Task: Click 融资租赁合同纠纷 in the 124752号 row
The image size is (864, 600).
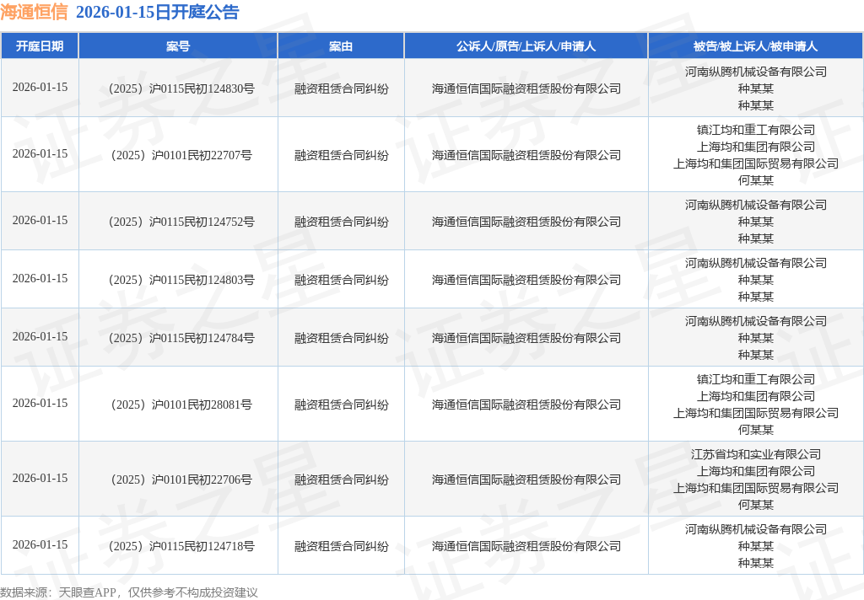Action: (341, 222)
